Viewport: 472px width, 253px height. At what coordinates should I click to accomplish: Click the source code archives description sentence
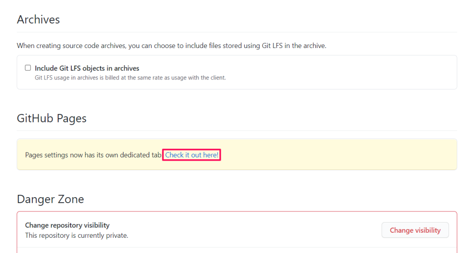pos(171,46)
